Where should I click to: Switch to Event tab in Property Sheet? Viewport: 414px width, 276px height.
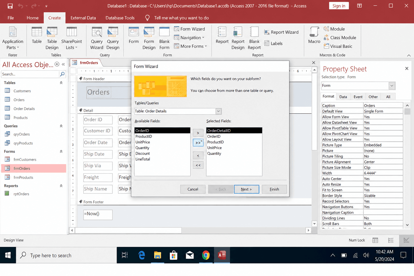pyautogui.click(x=358, y=97)
